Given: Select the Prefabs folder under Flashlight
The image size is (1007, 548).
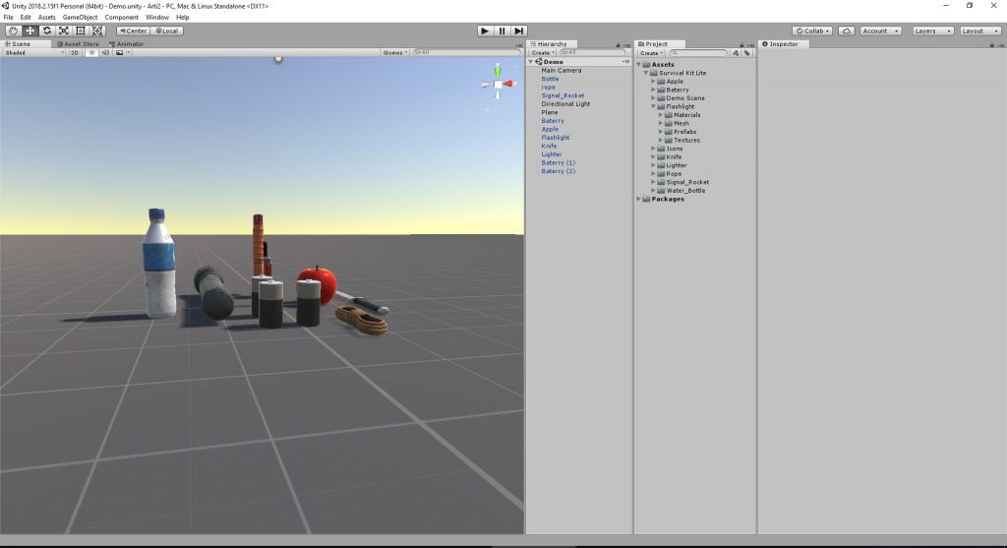Looking at the screenshot, I should point(684,132).
